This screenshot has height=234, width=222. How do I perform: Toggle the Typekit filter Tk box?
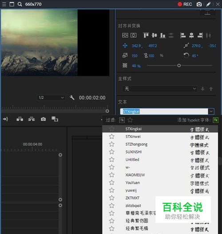pos(122,120)
